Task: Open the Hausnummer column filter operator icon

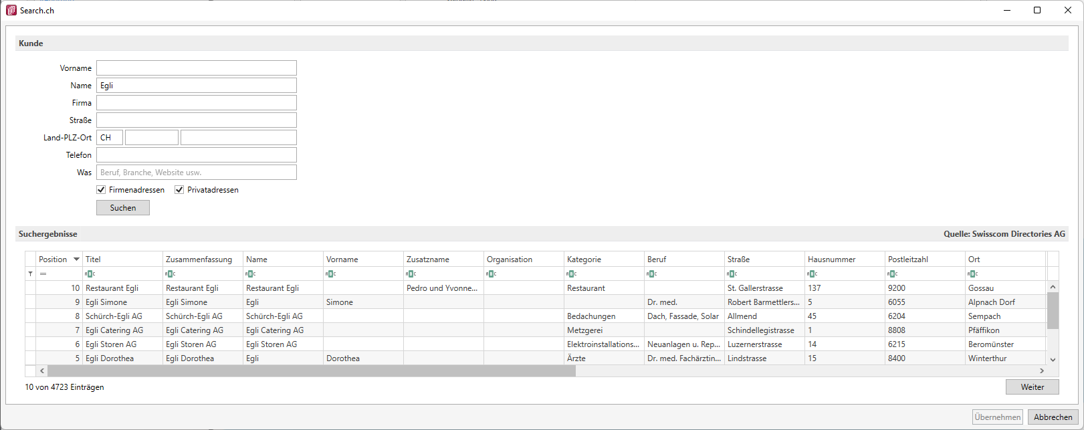Action: pos(812,274)
